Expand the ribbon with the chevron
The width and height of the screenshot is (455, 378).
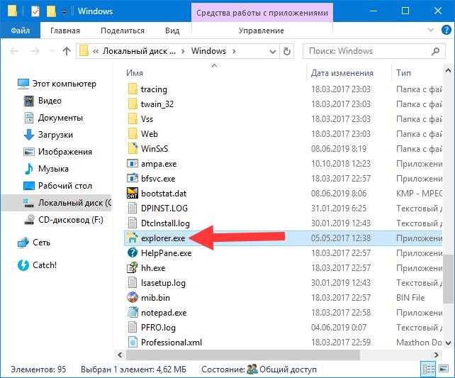(431, 30)
